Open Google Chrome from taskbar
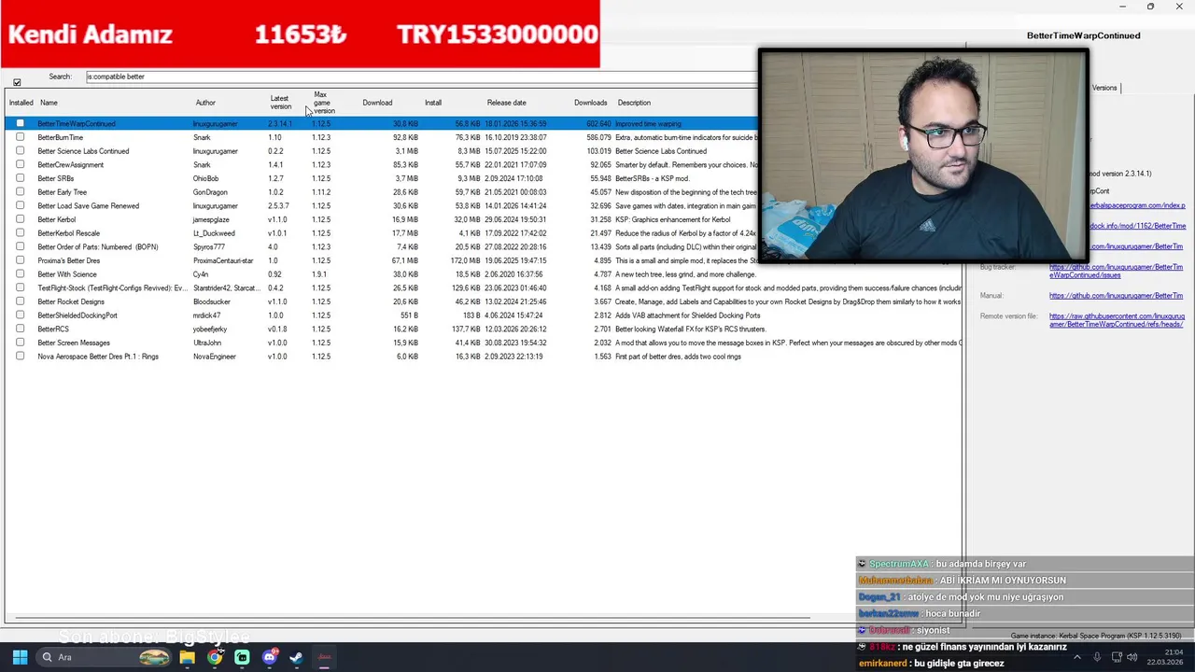The height and width of the screenshot is (672, 1195). point(215,657)
